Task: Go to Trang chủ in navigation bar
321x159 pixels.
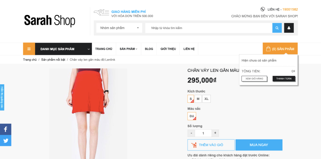Action: 103,49
